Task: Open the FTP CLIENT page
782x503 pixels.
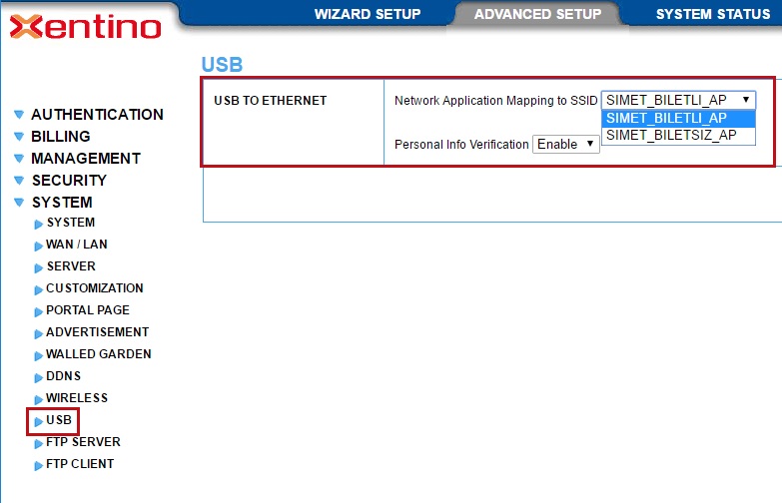Action: (80, 464)
